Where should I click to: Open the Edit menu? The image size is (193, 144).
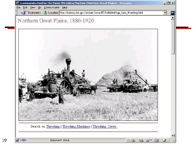pyautogui.click(x=25, y=7)
